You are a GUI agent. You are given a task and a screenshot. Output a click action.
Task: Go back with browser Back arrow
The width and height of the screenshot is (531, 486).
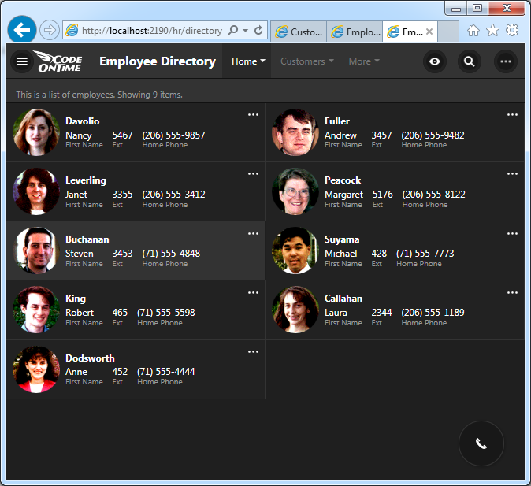tap(22, 30)
